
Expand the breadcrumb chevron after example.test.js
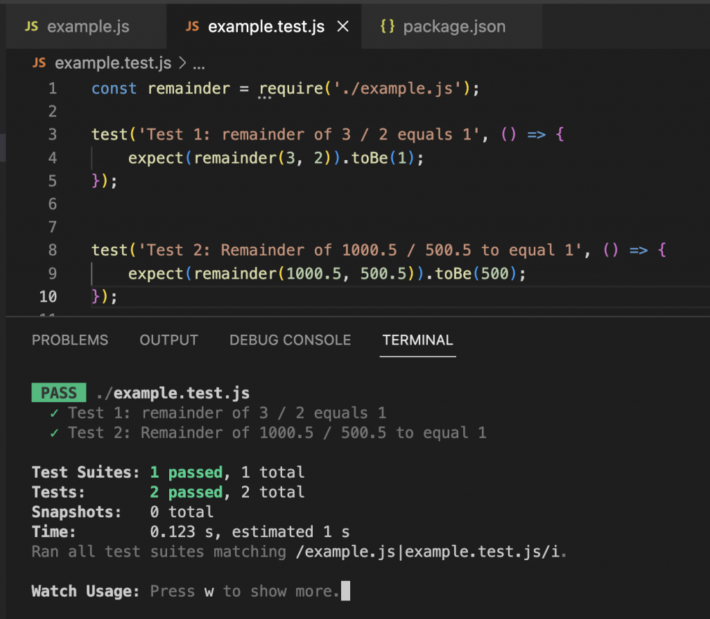click(x=182, y=64)
